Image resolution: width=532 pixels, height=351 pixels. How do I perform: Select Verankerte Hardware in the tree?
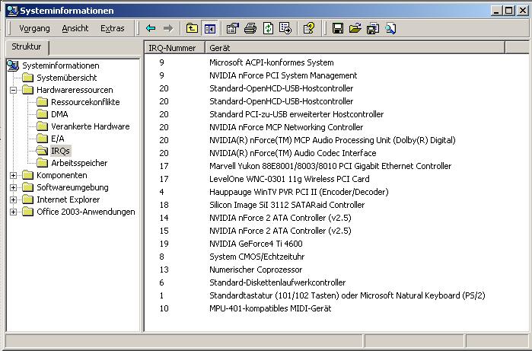91,126
